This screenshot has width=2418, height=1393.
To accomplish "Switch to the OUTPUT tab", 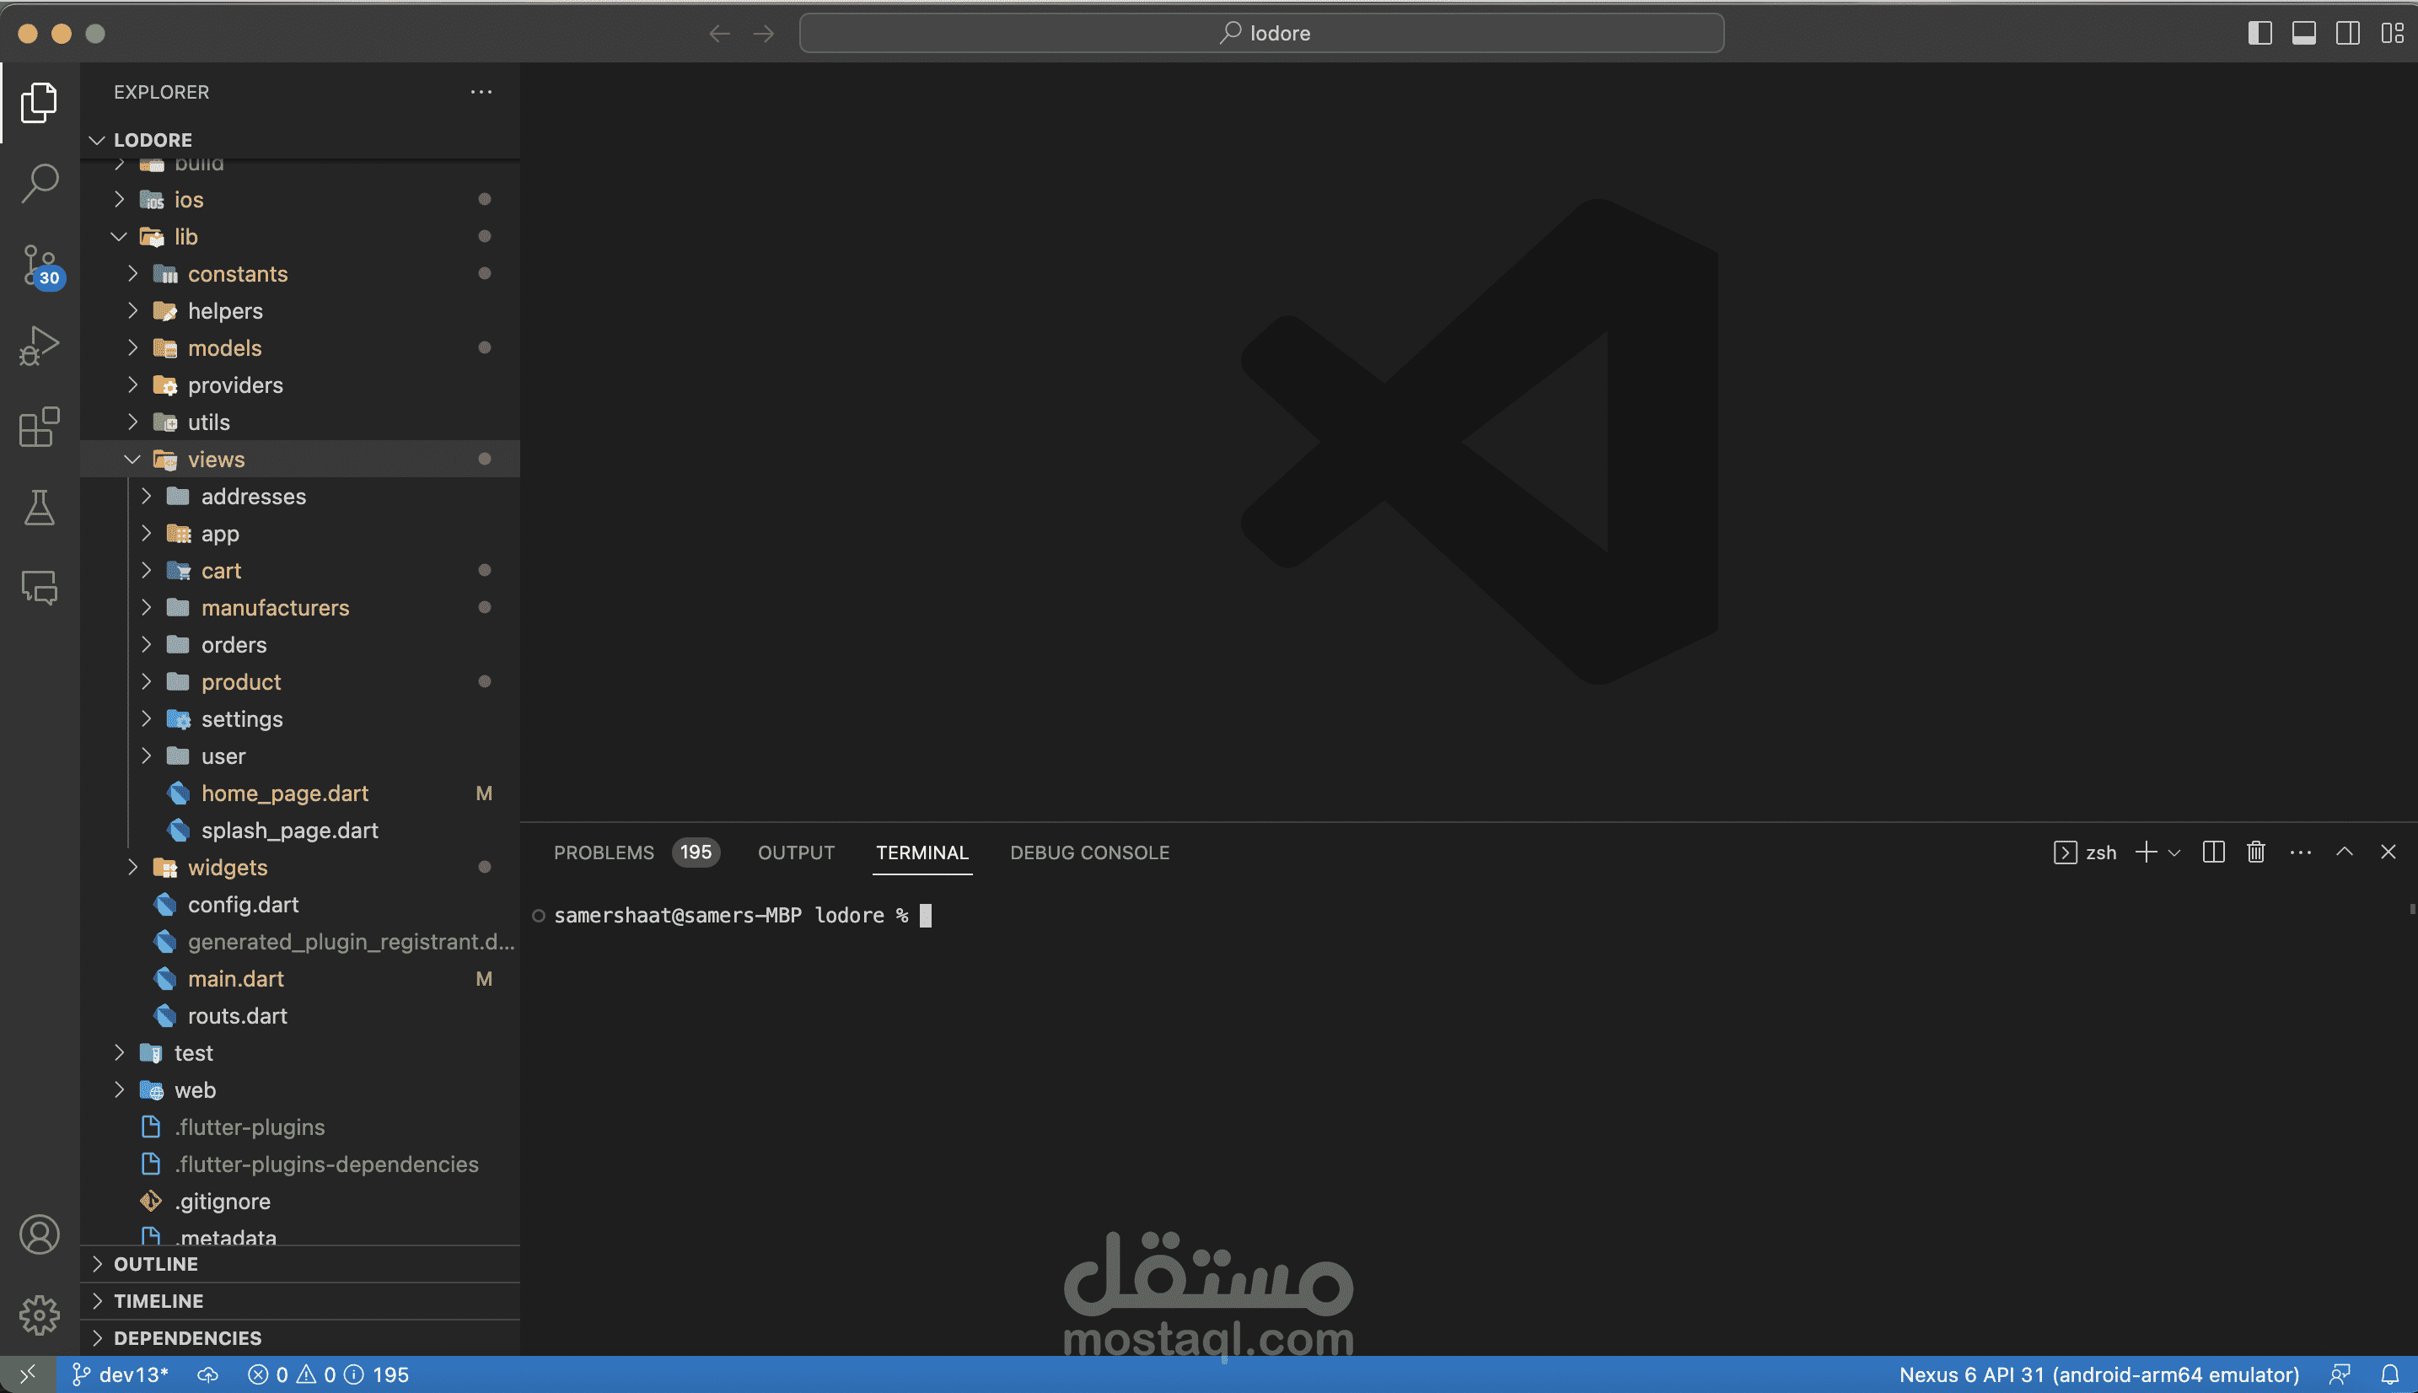I will (x=796, y=852).
